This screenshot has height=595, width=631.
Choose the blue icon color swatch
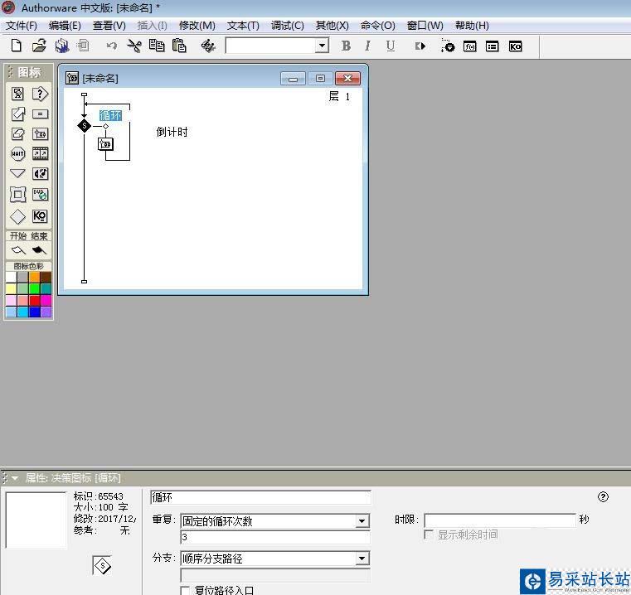point(34,312)
